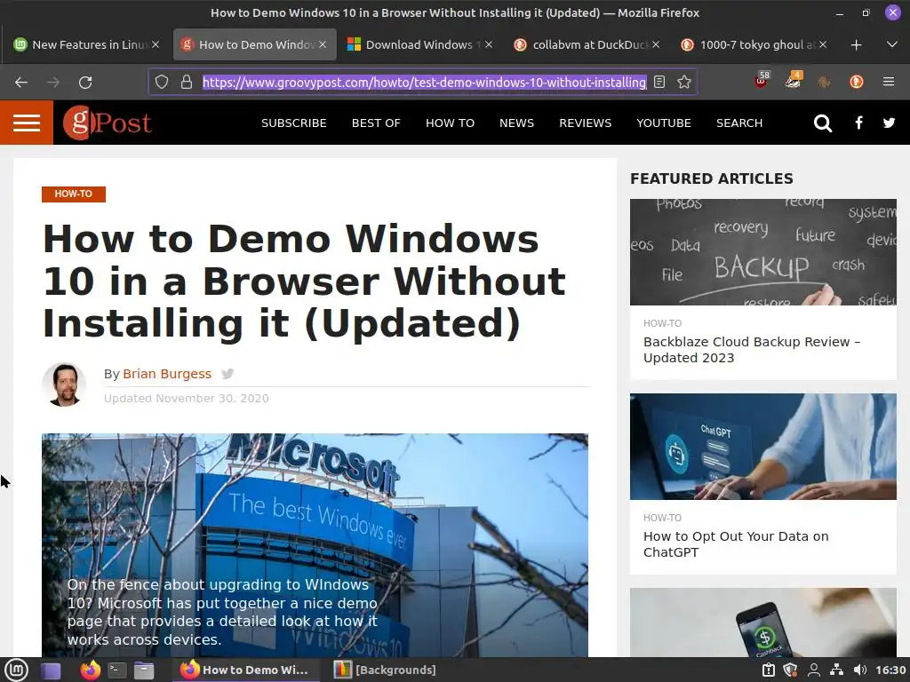Open the file manager taskbar icon

point(144,670)
